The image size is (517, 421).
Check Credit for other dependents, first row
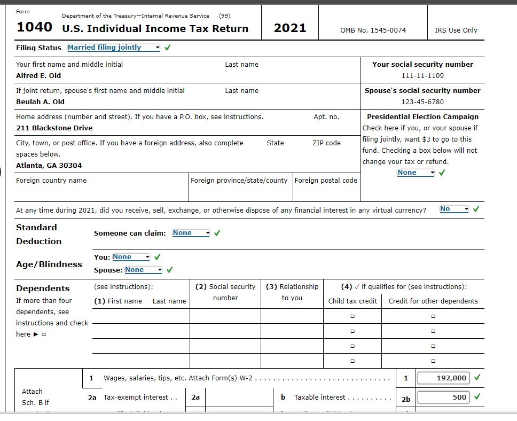(x=433, y=316)
